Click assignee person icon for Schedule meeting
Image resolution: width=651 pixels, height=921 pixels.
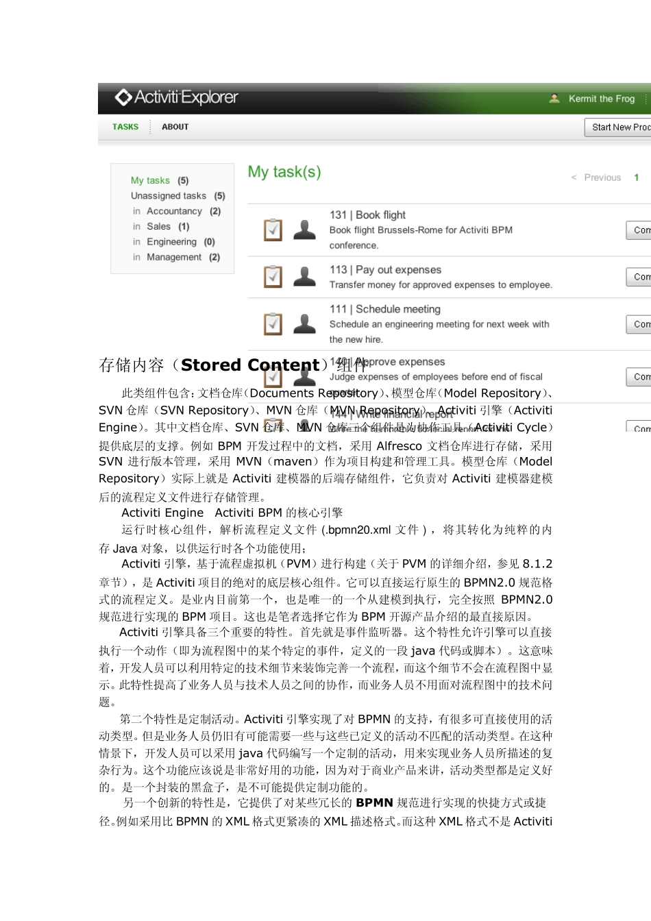point(305,323)
